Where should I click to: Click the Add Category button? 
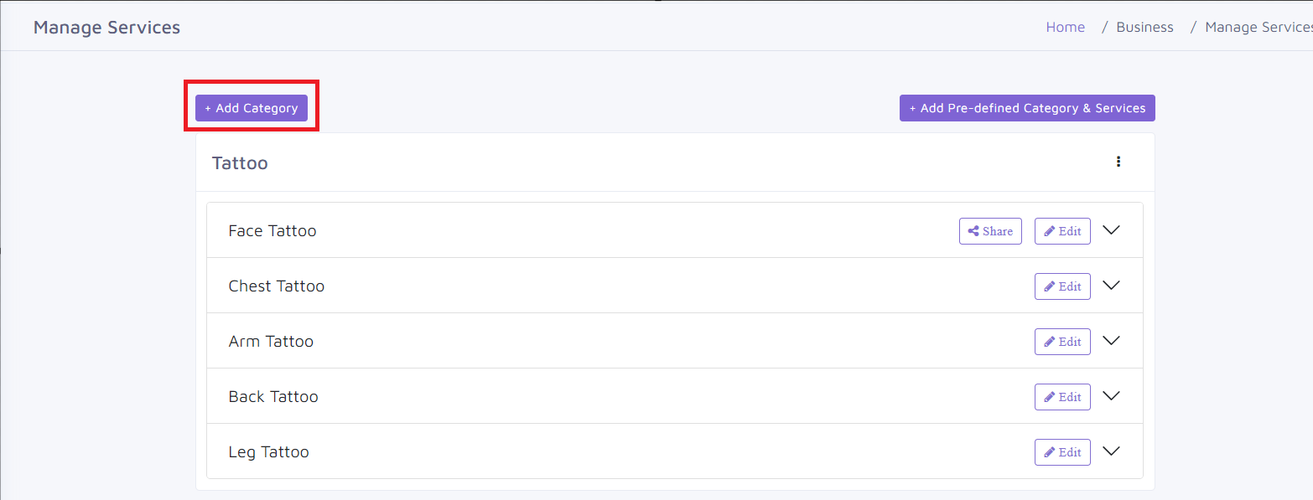(x=252, y=108)
